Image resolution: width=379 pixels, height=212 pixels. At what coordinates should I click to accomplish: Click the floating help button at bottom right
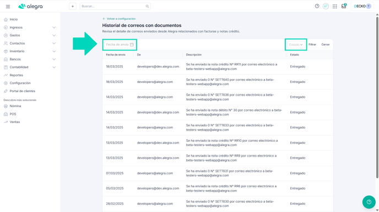tap(369, 202)
